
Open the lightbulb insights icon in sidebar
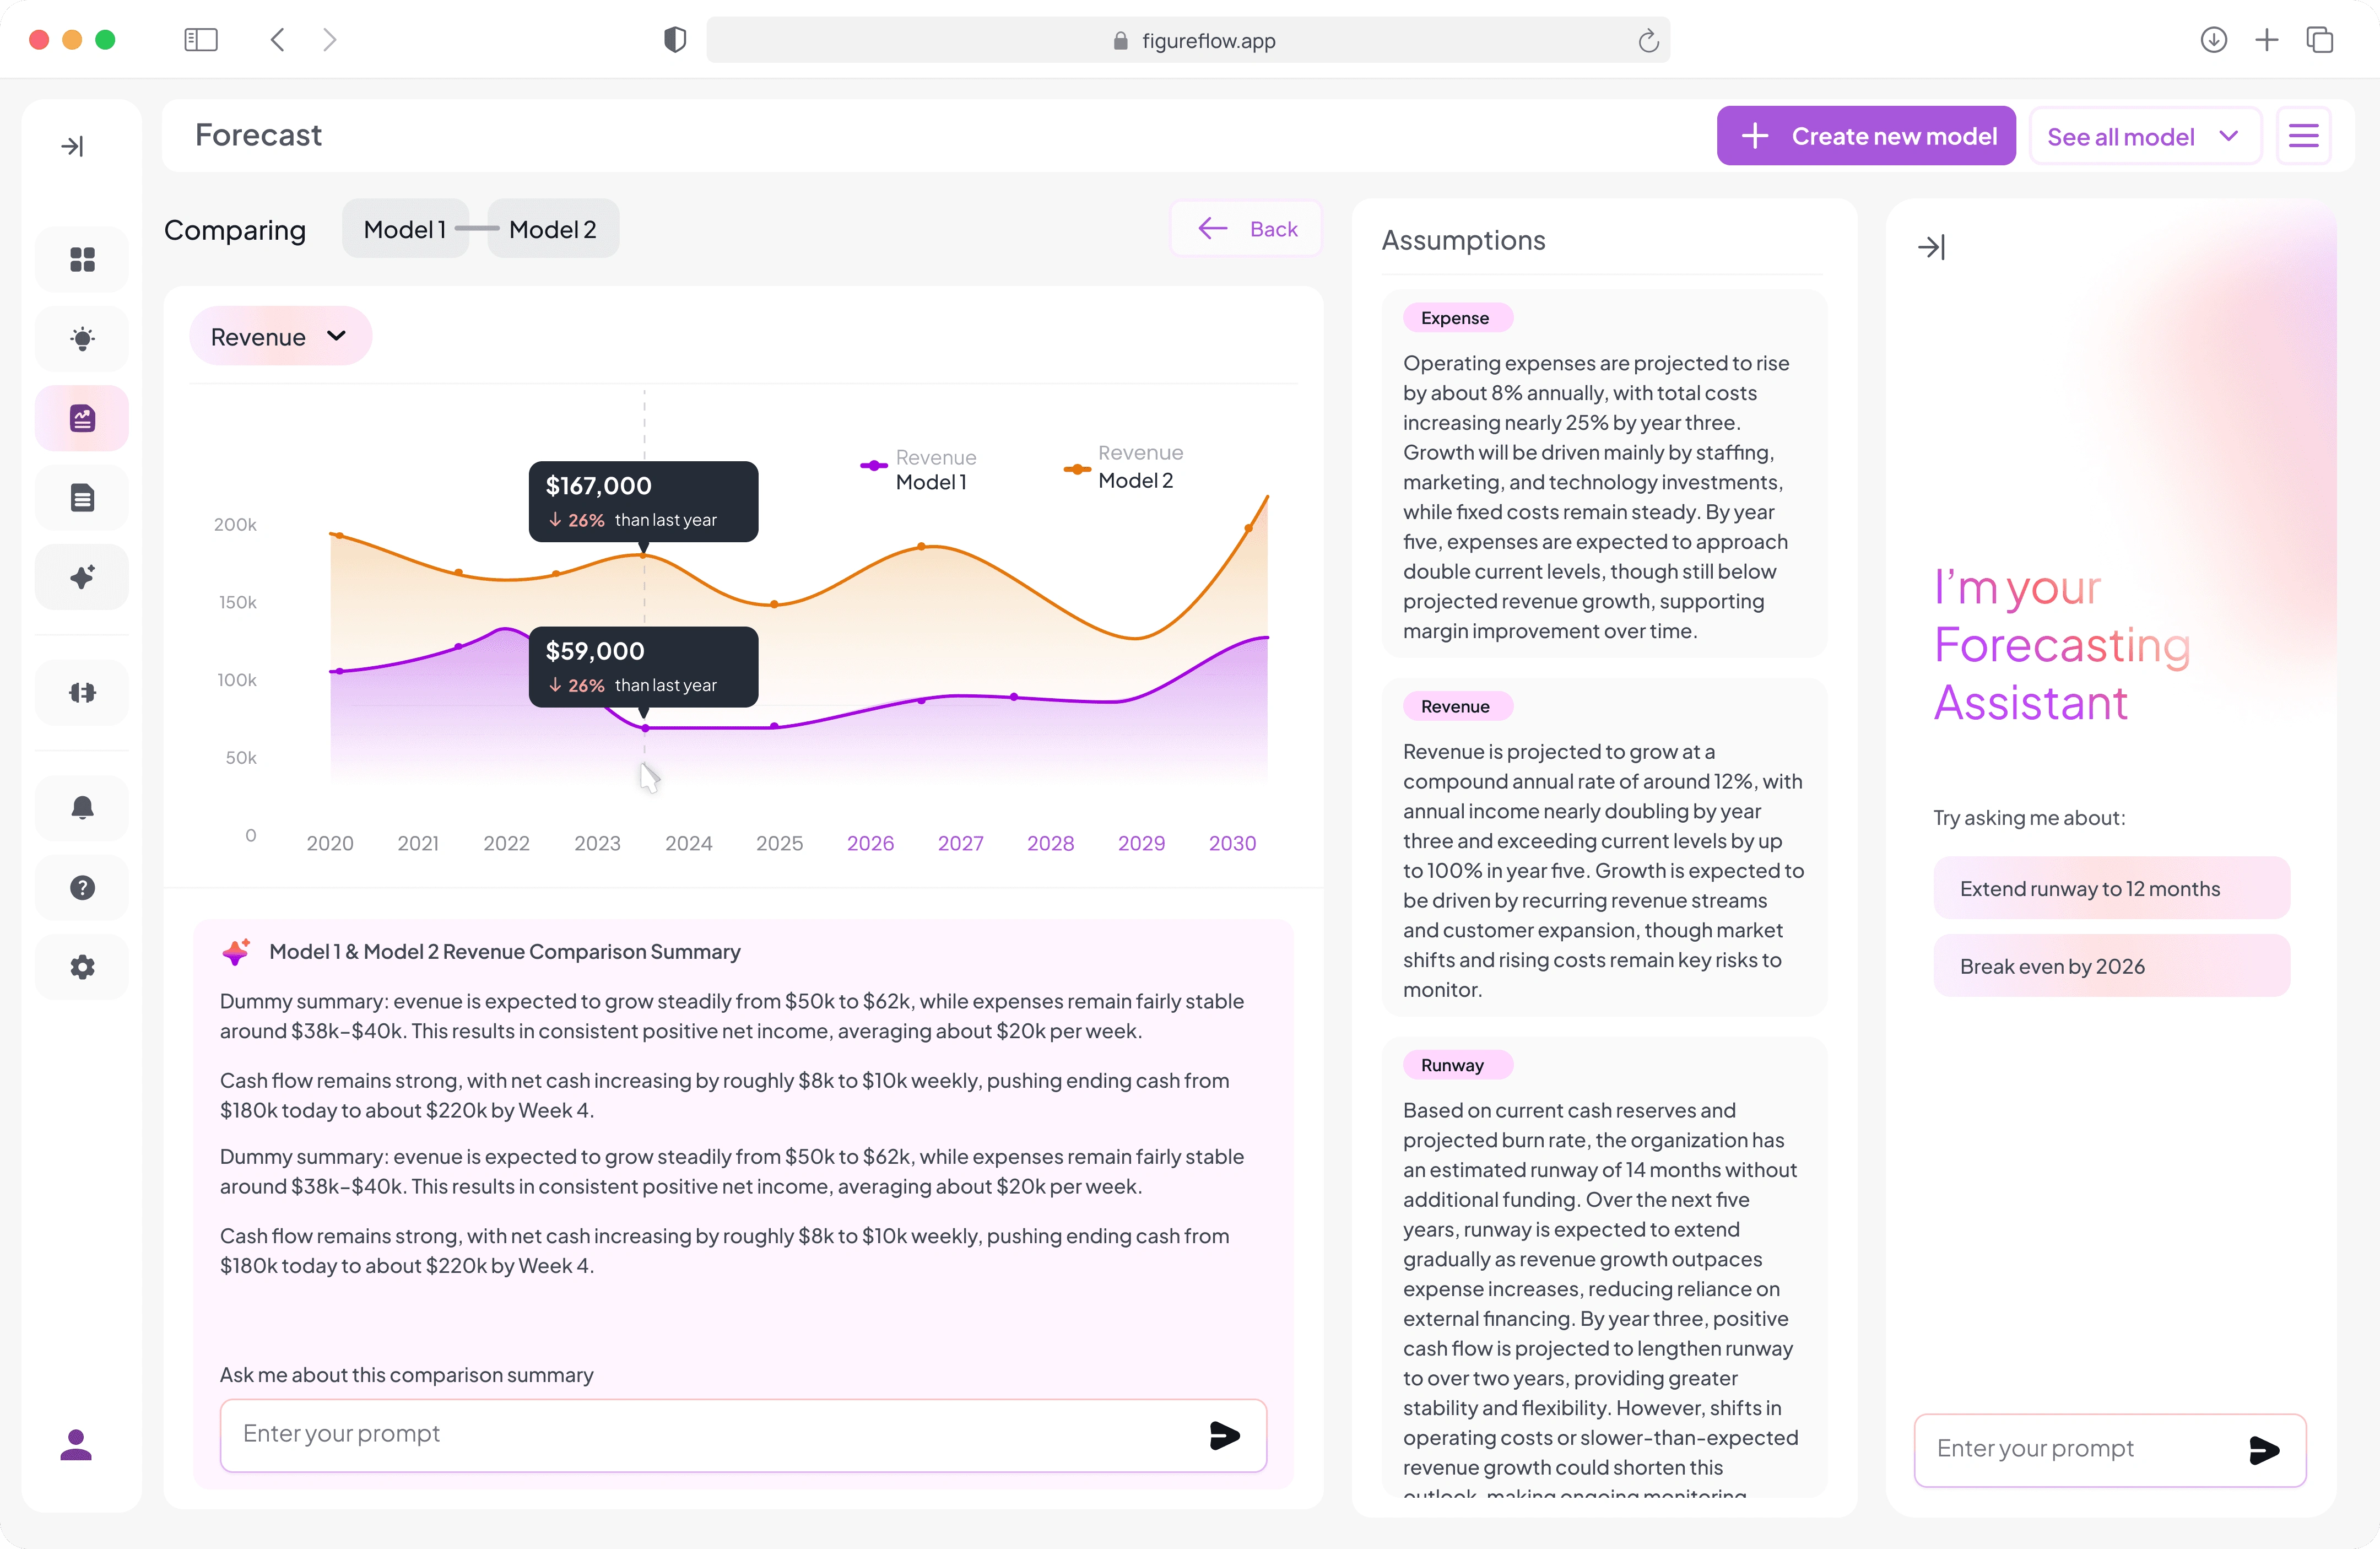[x=82, y=338]
